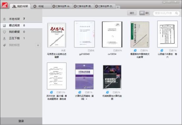Open the 马克思主义经典论述辑要 book cover
Screen dimensions: 182x125
coord(57,35)
